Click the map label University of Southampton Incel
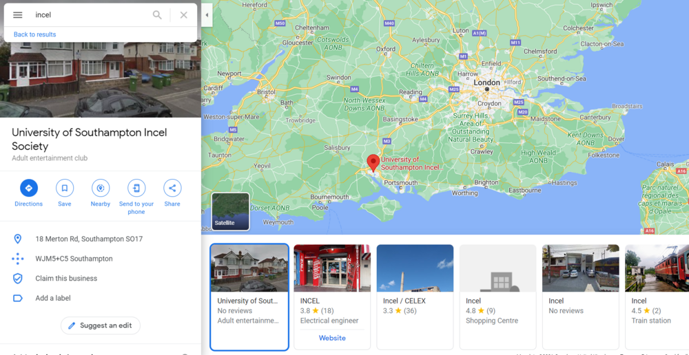The height and width of the screenshot is (355, 689). coord(412,163)
